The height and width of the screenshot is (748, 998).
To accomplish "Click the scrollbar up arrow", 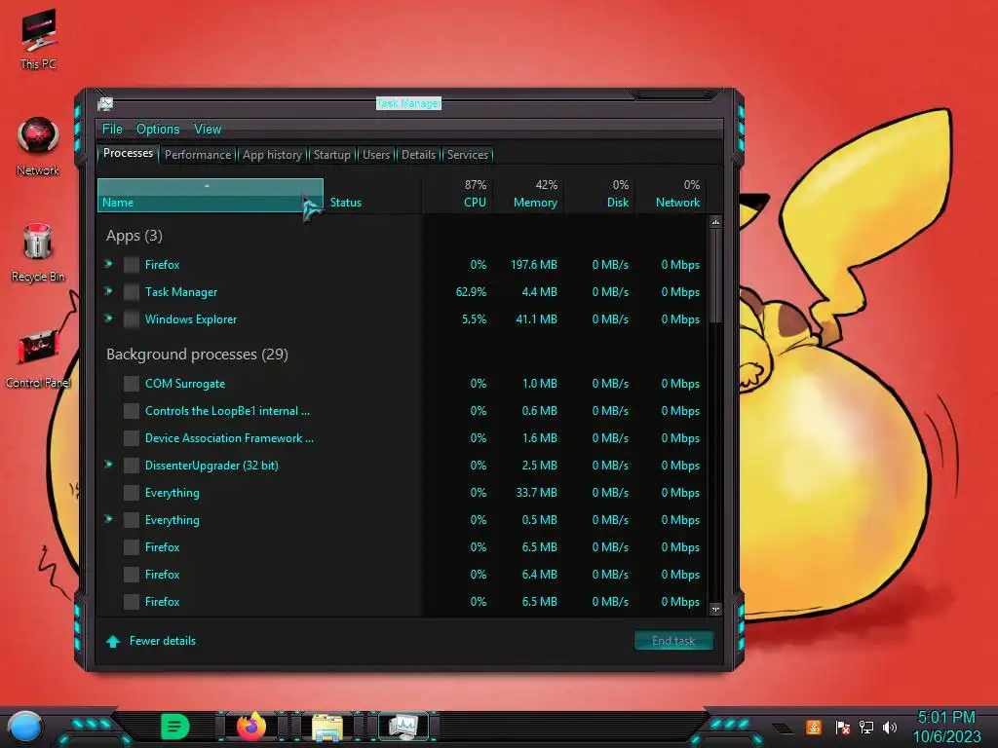I will 715,222.
